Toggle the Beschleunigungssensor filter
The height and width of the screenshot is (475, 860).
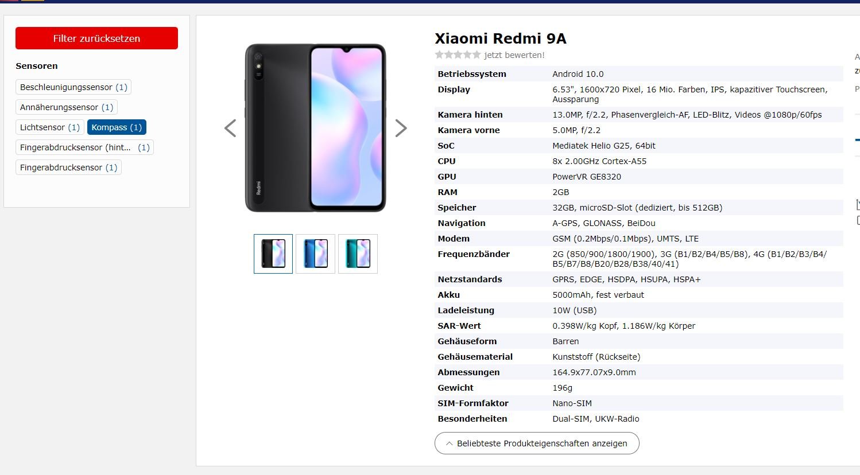73,87
